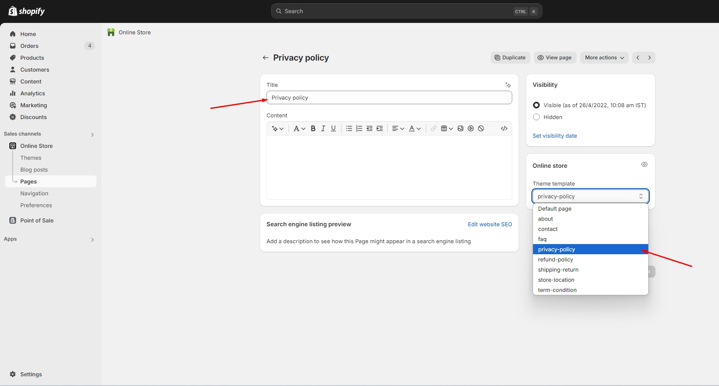Choose refund-policy from the template list
719x386 pixels.
point(555,259)
